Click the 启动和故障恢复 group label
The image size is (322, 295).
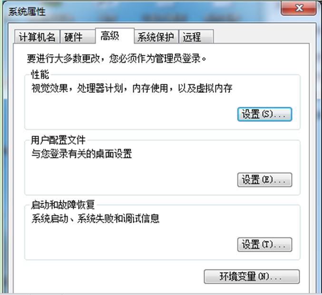click(63, 205)
